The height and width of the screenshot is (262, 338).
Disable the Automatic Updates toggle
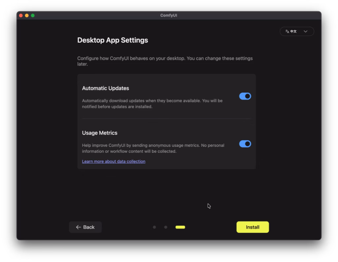pos(245,96)
